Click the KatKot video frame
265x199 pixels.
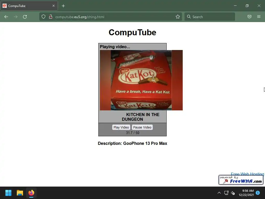click(141, 80)
